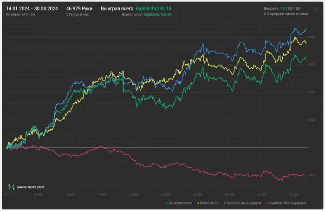Click the '319 рук в час' statistic
The height and width of the screenshot is (211, 325).
point(77,14)
